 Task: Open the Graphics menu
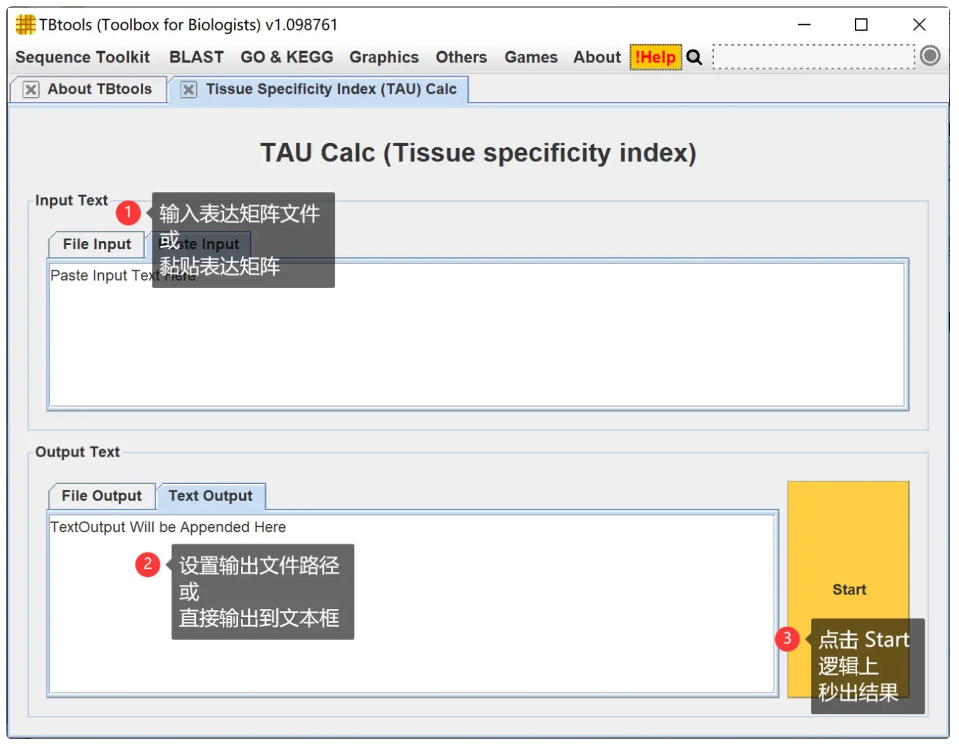(384, 57)
